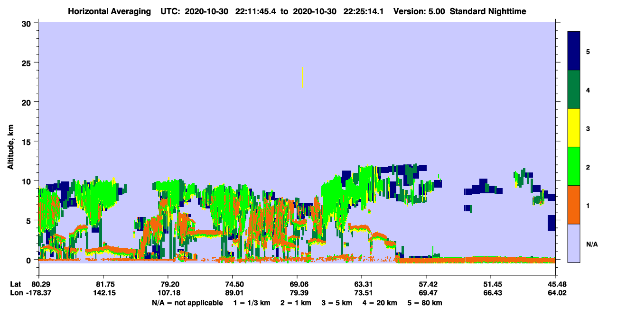The width and height of the screenshot is (617, 316).
Task: Click the 'N/A = not applicable' legend text
Action: point(187,303)
